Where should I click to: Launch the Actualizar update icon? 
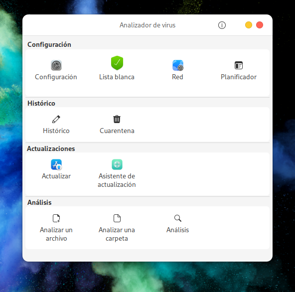tap(56, 164)
